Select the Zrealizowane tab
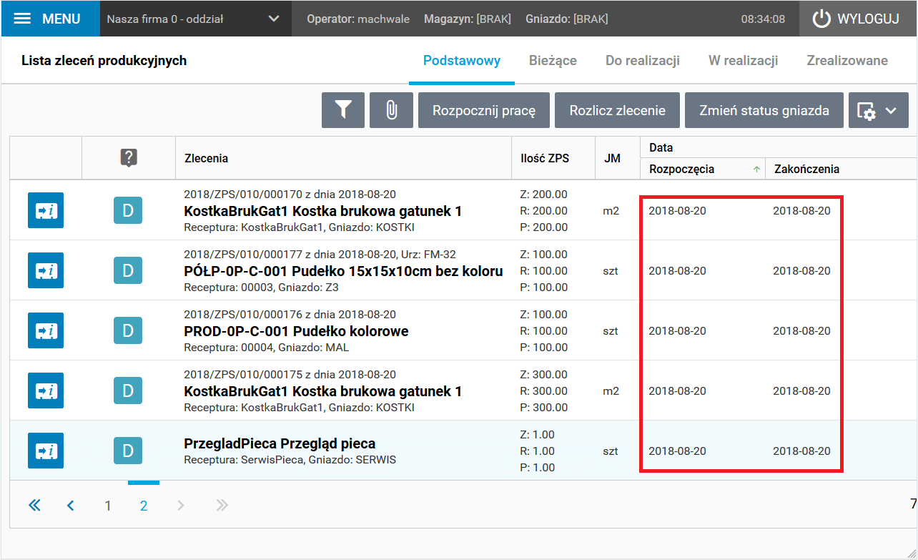Image resolution: width=918 pixels, height=560 pixels. pyautogui.click(x=847, y=61)
